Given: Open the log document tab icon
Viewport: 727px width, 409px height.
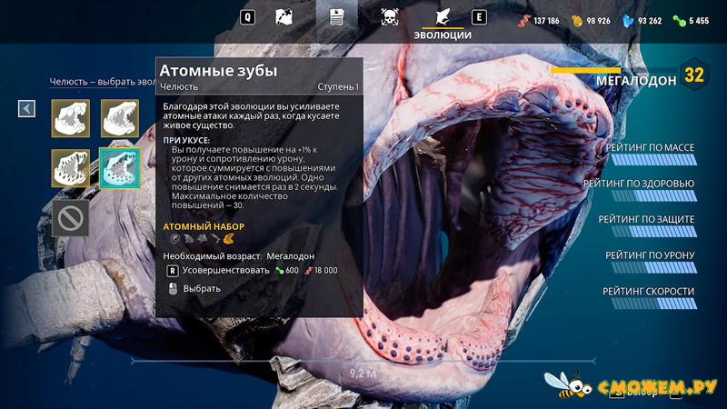Looking at the screenshot, I should pyautogui.click(x=337, y=17).
